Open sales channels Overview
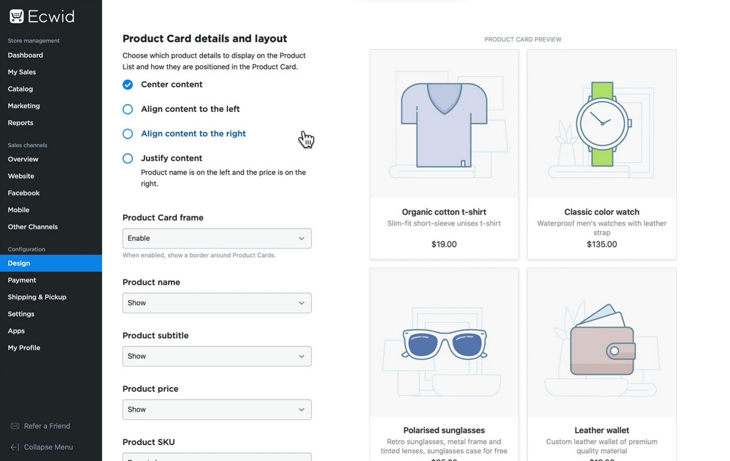The image size is (730, 461). pyautogui.click(x=23, y=159)
